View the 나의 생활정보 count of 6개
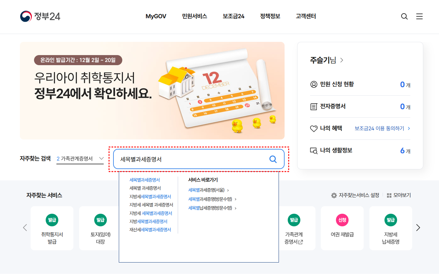Screen dimensions: 439x277 click(x=405, y=151)
